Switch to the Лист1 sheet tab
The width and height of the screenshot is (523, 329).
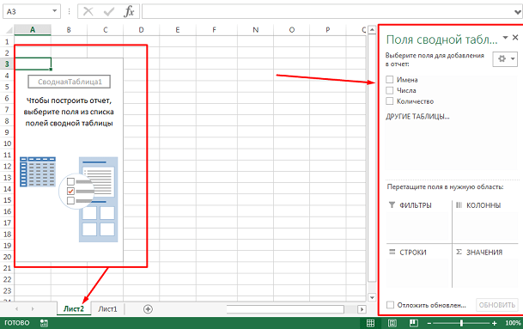[x=107, y=309]
